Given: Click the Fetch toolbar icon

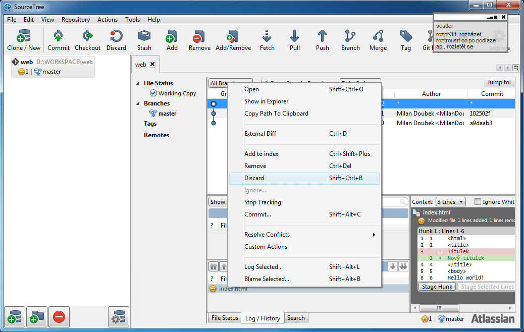Looking at the screenshot, I should [x=267, y=36].
